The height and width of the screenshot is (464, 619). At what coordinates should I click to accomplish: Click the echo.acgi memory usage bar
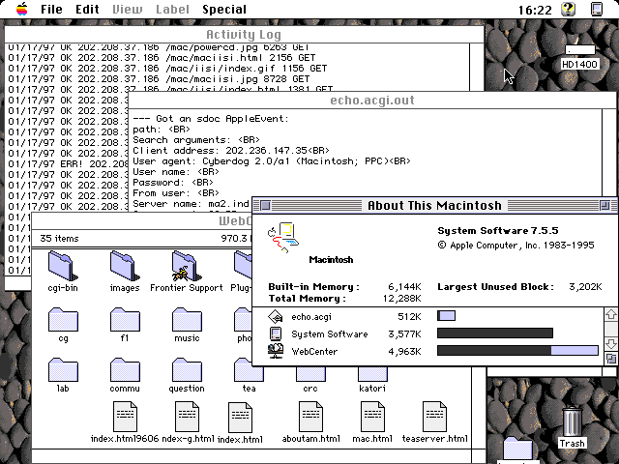pyautogui.click(x=446, y=316)
